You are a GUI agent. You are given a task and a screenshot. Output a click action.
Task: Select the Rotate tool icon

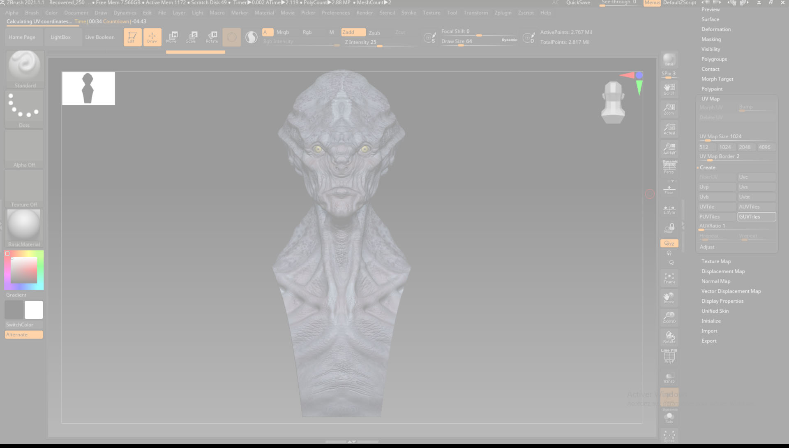pos(212,37)
